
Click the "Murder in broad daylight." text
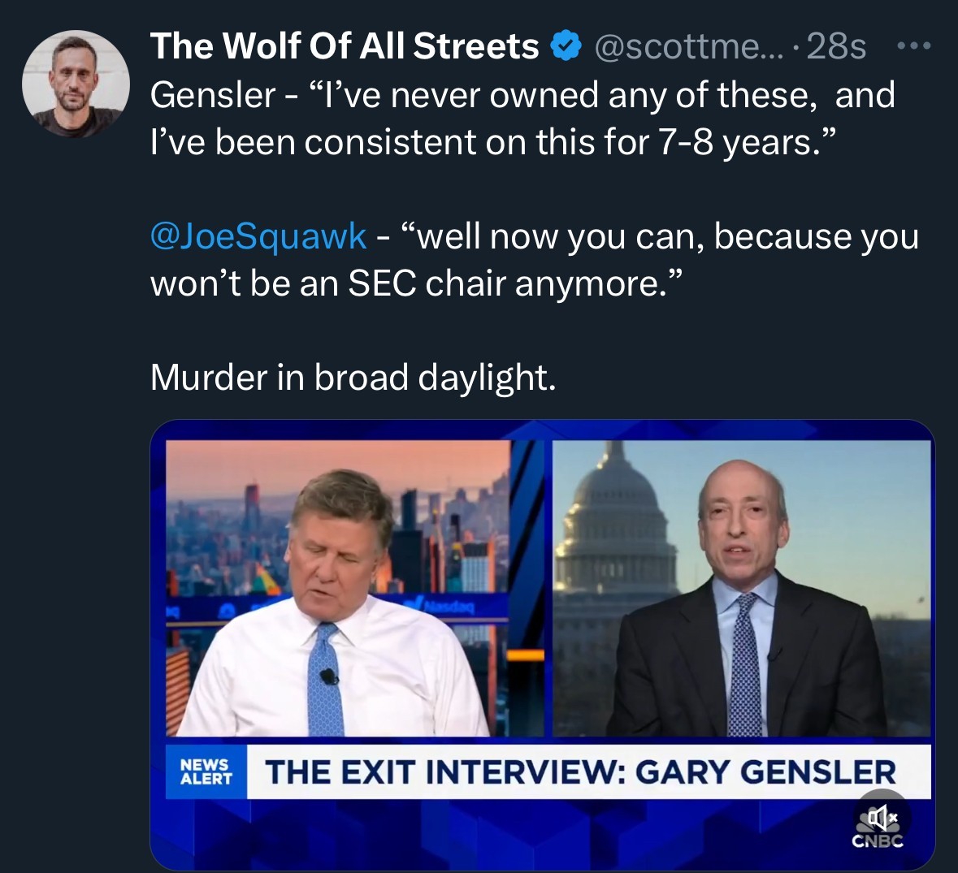(353, 377)
